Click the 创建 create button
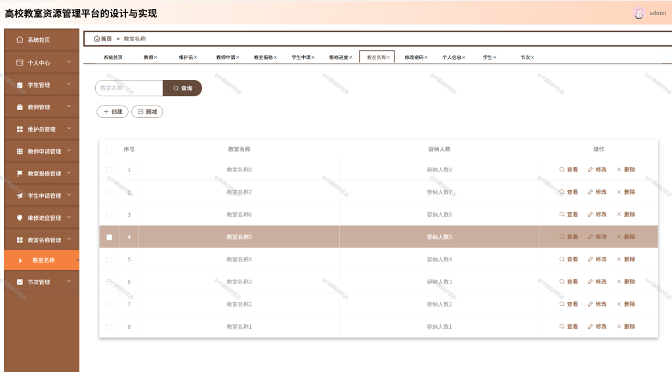 pos(113,111)
